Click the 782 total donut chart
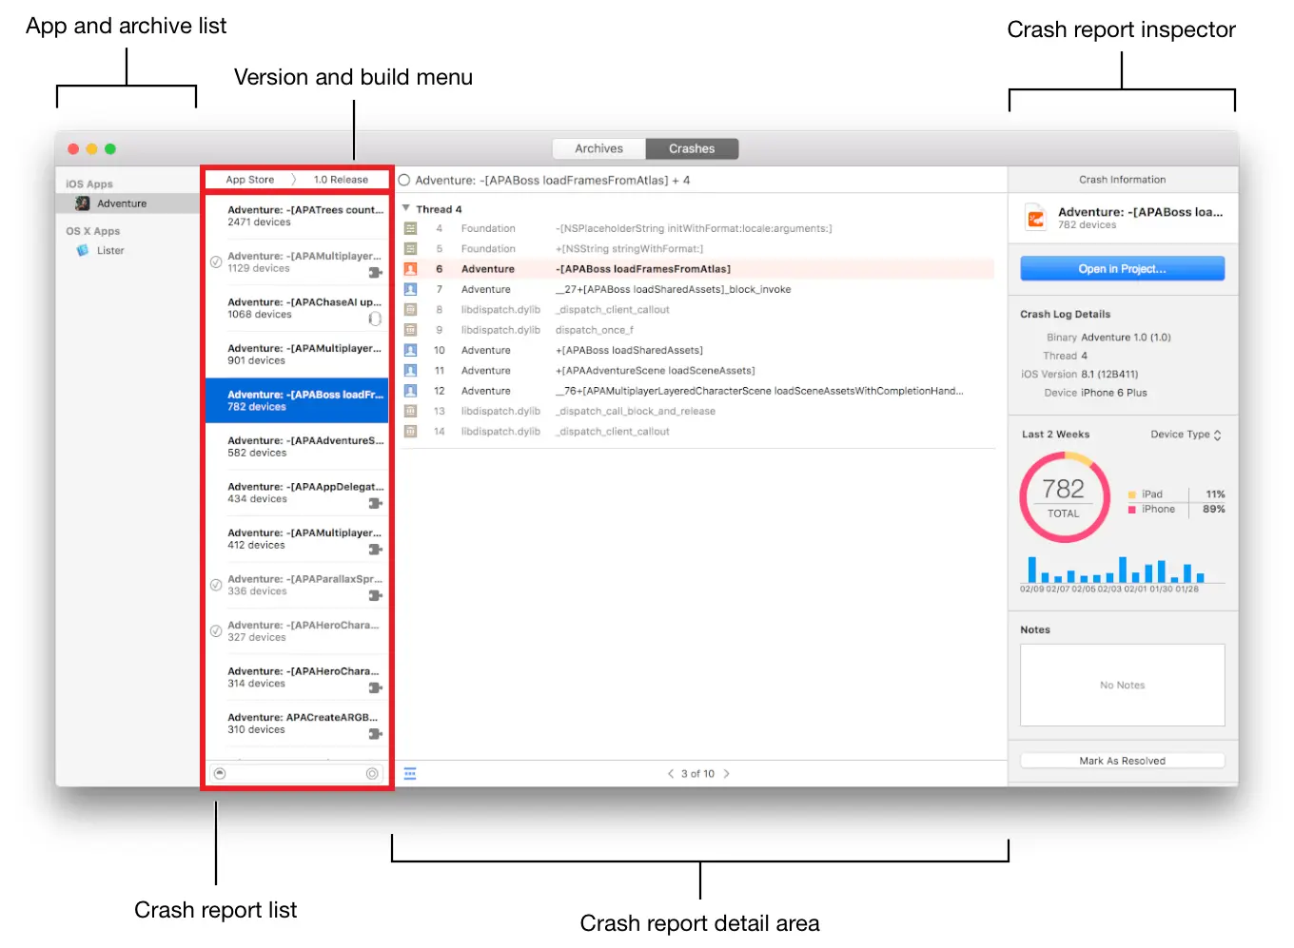Screen dimensions: 1294x948 coord(1064,497)
